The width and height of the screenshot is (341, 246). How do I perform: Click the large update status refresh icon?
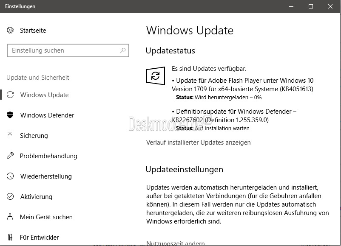(156, 76)
